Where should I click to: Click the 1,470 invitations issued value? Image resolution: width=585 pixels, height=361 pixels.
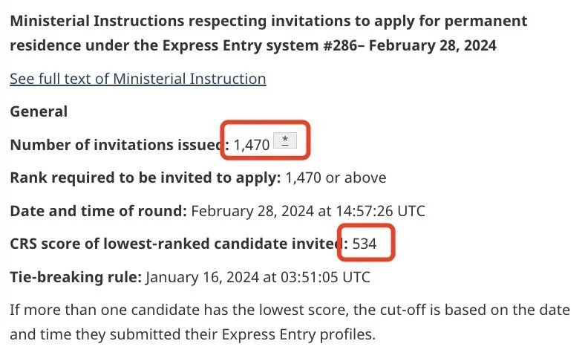click(x=251, y=145)
